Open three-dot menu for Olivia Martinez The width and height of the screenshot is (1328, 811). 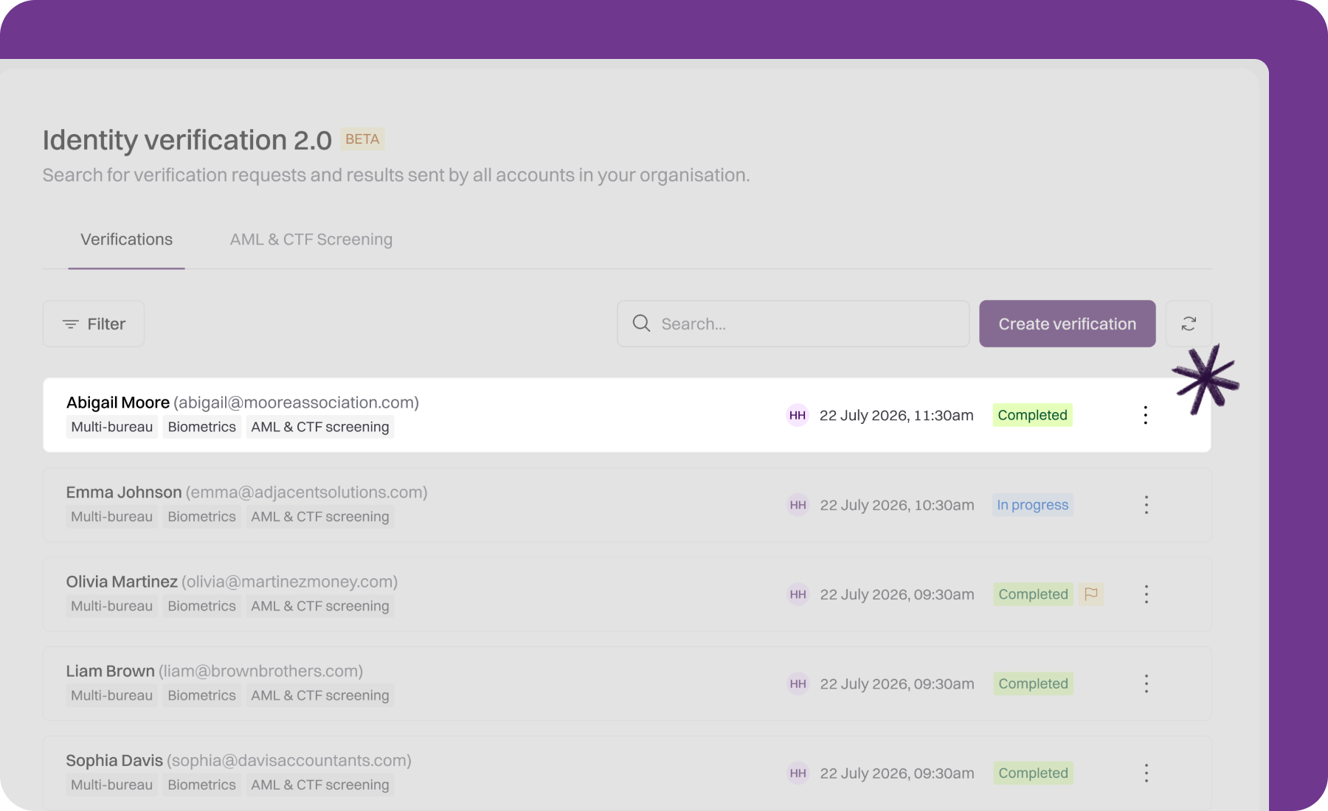pyautogui.click(x=1147, y=594)
